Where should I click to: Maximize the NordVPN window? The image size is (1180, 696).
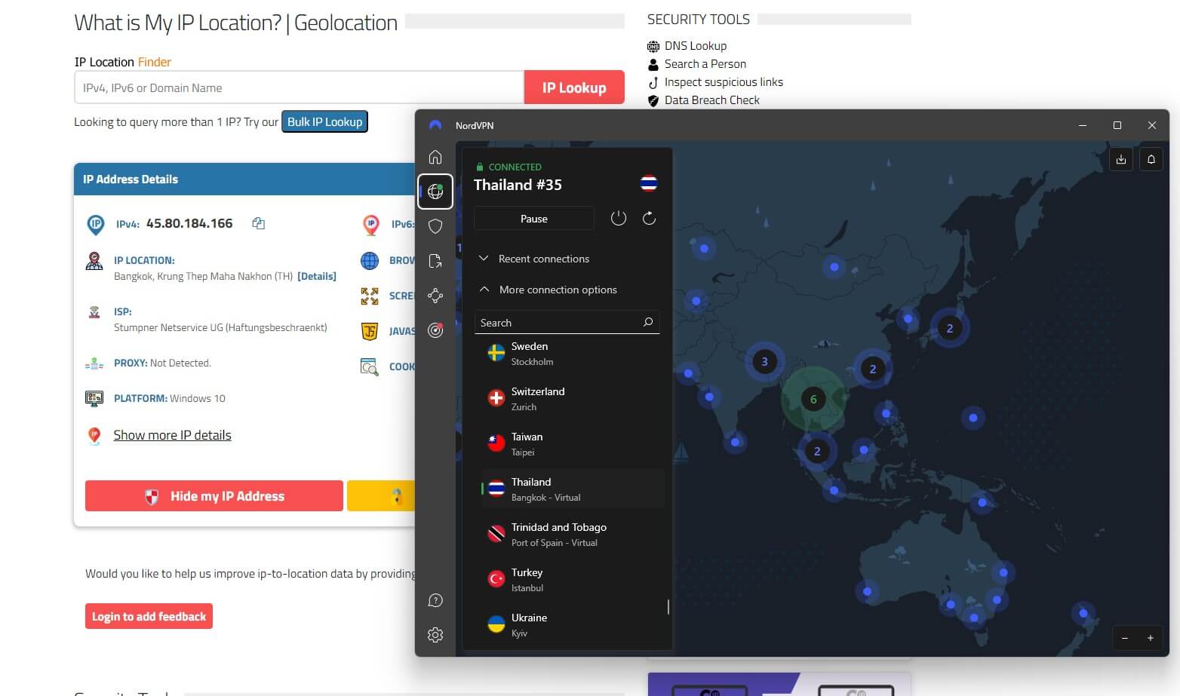click(x=1117, y=125)
